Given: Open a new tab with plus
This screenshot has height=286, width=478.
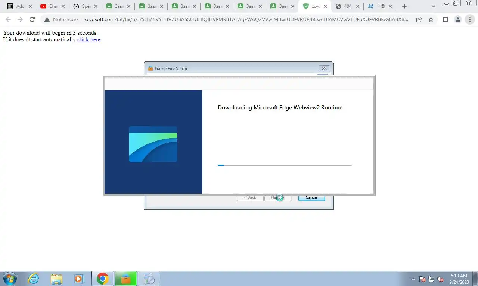Looking at the screenshot, I should 404,6.
